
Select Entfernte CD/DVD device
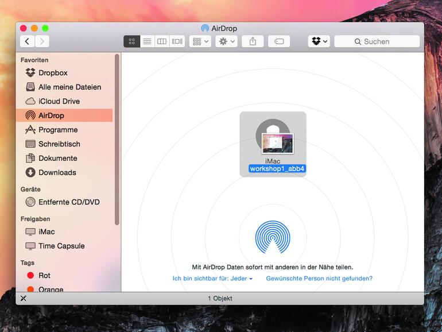point(64,202)
